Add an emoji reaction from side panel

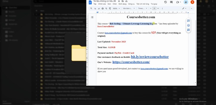(188, 25)
